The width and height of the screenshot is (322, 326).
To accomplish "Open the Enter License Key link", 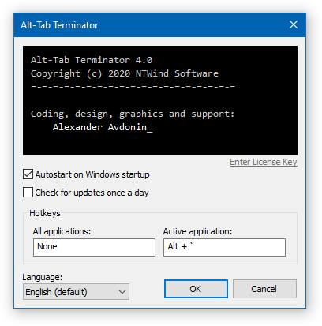I will coord(264,162).
